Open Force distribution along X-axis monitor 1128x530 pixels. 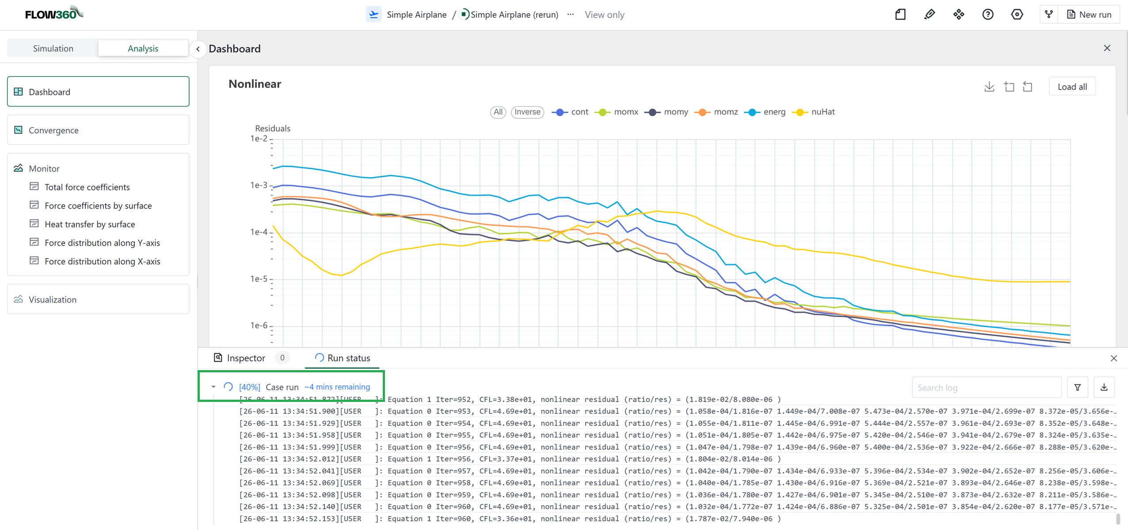(x=102, y=261)
